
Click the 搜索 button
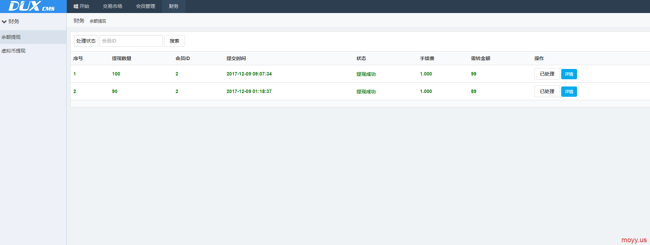click(x=174, y=41)
